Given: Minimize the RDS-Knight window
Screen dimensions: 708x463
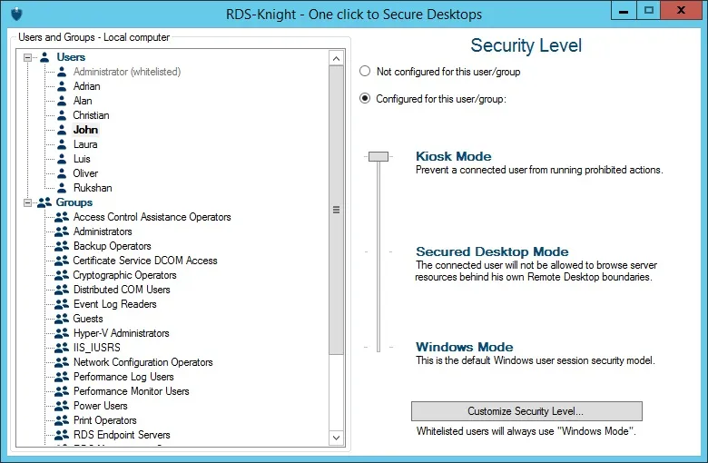Looking at the screenshot, I should [x=624, y=10].
